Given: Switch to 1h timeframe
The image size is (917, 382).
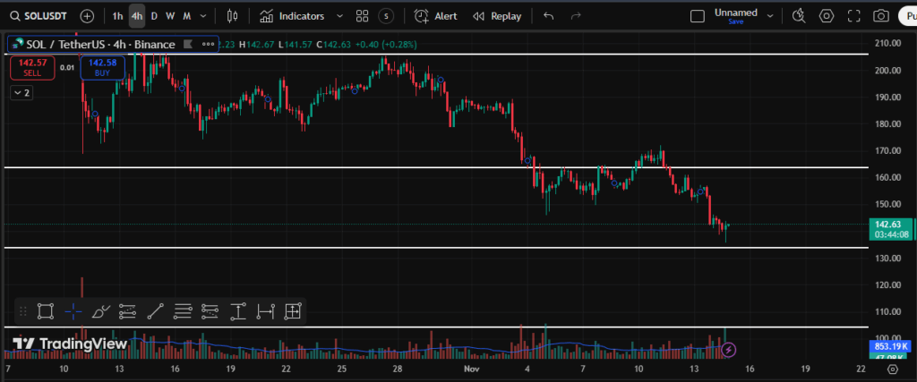Looking at the screenshot, I should pos(117,16).
